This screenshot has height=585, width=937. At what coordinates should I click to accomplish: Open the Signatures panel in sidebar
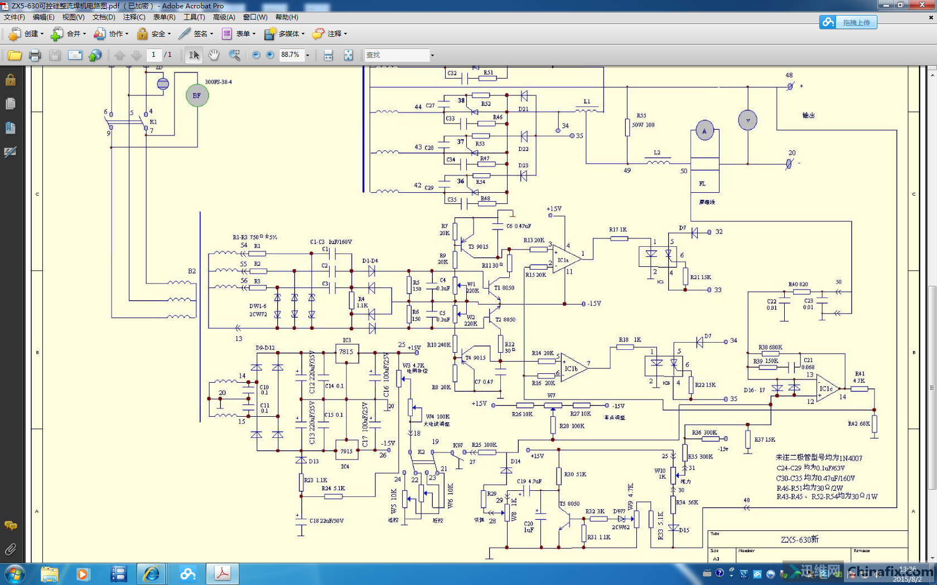tap(10, 152)
